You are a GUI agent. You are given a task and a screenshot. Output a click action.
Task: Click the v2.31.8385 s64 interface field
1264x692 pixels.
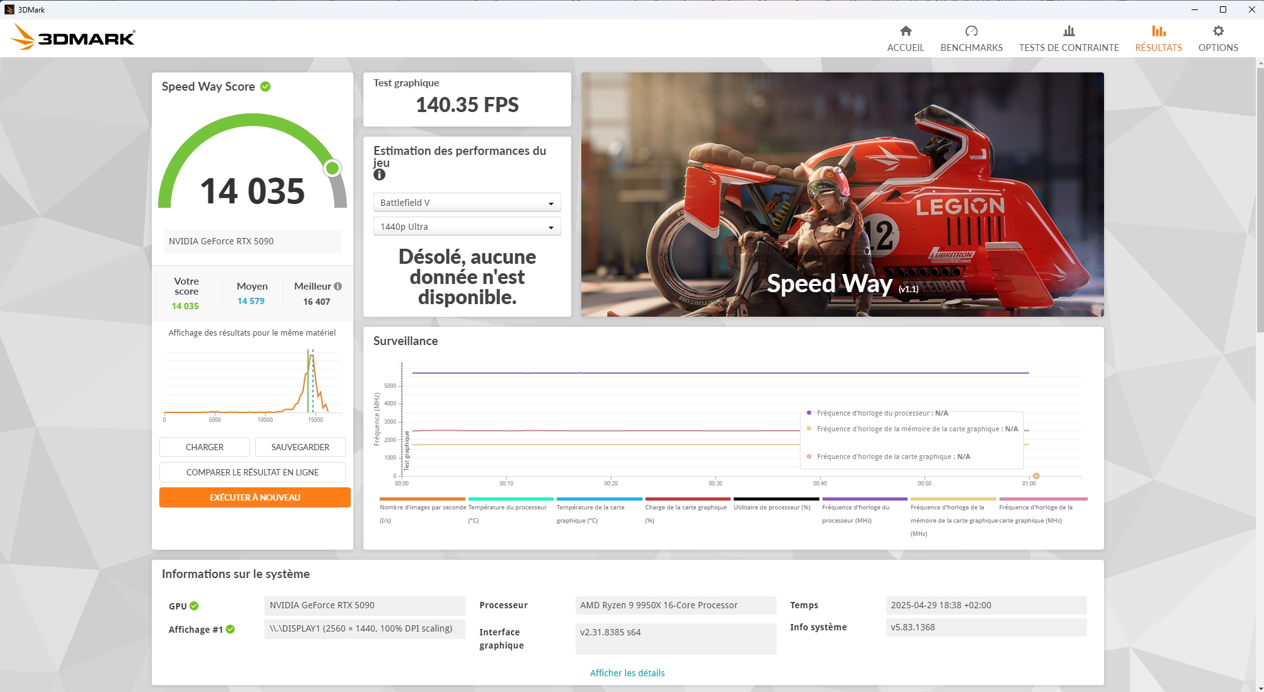[x=675, y=638]
